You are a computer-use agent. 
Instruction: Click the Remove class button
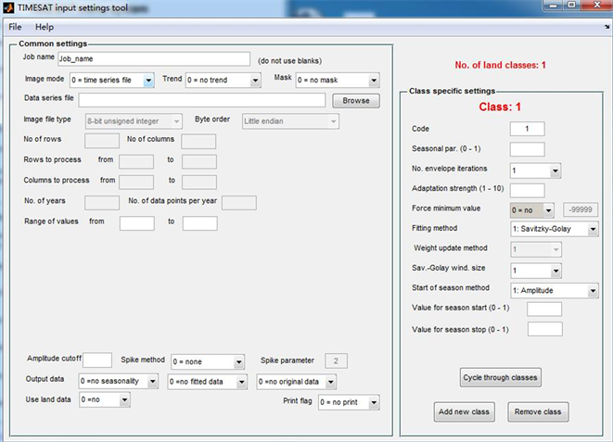pyautogui.click(x=539, y=411)
